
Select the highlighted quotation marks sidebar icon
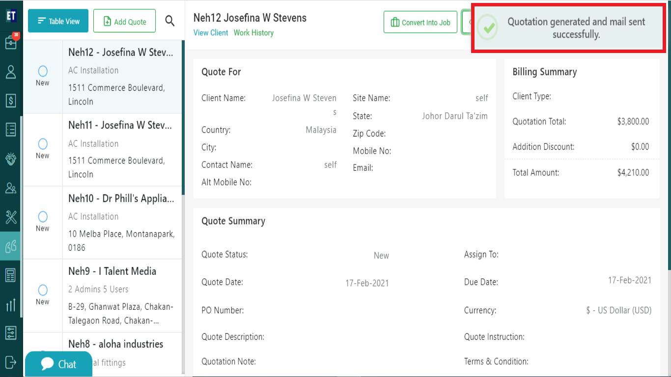point(11,246)
